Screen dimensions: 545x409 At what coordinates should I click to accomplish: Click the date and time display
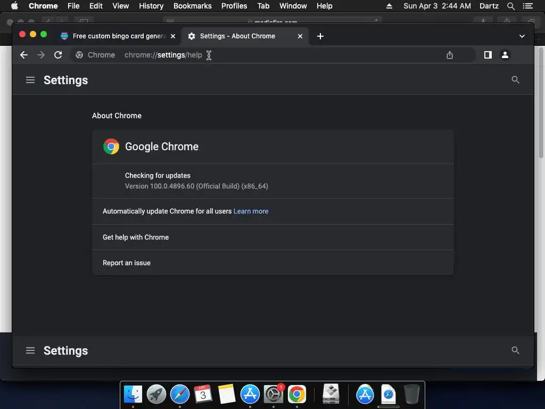tap(437, 6)
